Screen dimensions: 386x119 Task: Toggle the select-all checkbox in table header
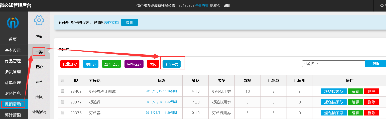click(x=63, y=80)
